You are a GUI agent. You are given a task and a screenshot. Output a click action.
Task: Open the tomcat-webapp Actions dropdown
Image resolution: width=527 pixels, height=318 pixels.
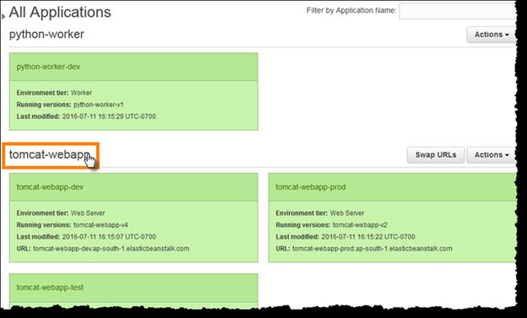click(x=491, y=155)
